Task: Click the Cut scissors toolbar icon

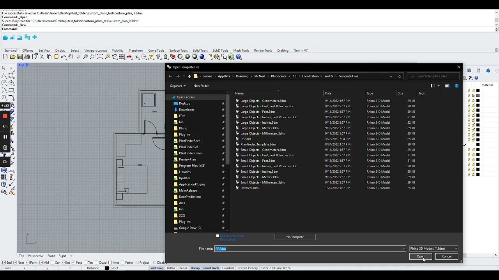Action: click(42, 57)
